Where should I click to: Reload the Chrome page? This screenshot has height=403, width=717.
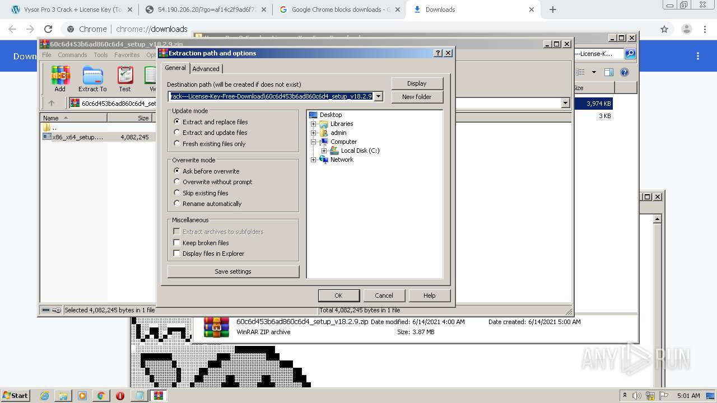(x=48, y=29)
